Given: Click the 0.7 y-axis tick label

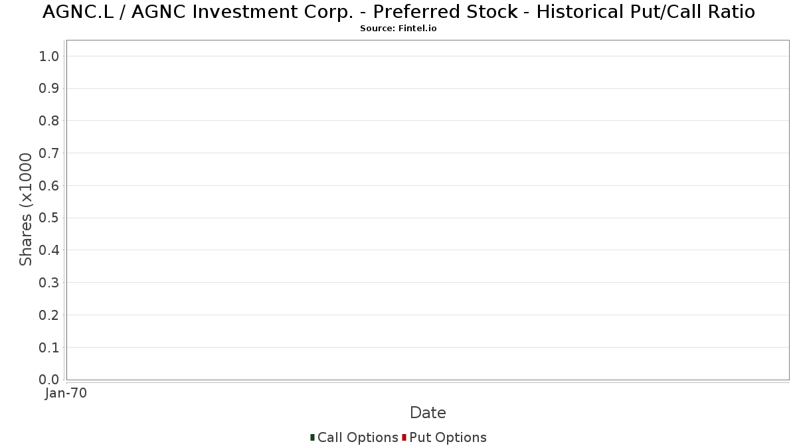Looking at the screenshot, I should pyautogui.click(x=49, y=153).
